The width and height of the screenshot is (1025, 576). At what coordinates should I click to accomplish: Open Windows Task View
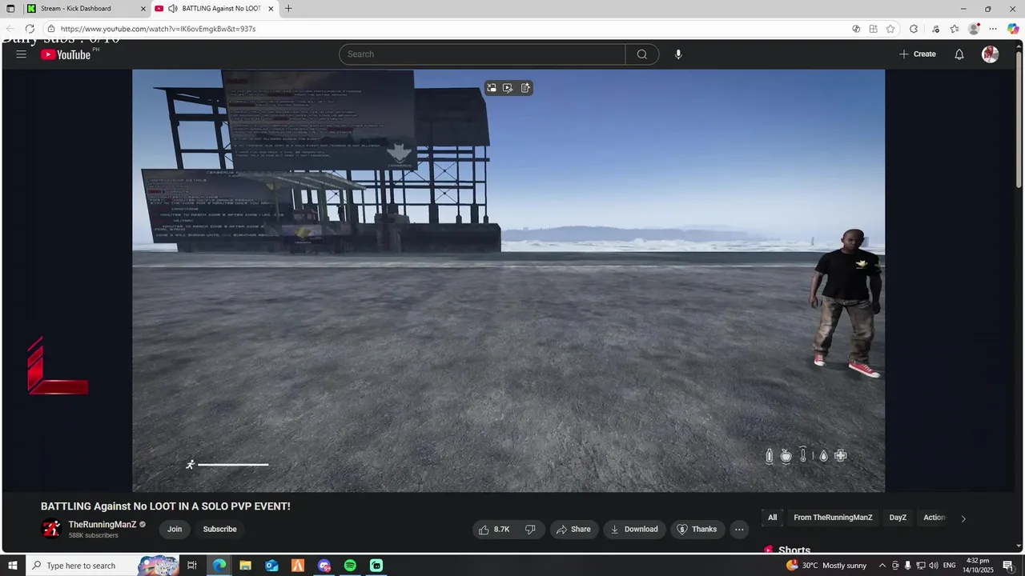tap(192, 566)
